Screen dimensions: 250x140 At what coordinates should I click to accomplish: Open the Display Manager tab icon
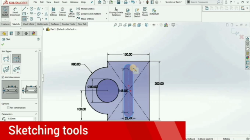[33, 33]
